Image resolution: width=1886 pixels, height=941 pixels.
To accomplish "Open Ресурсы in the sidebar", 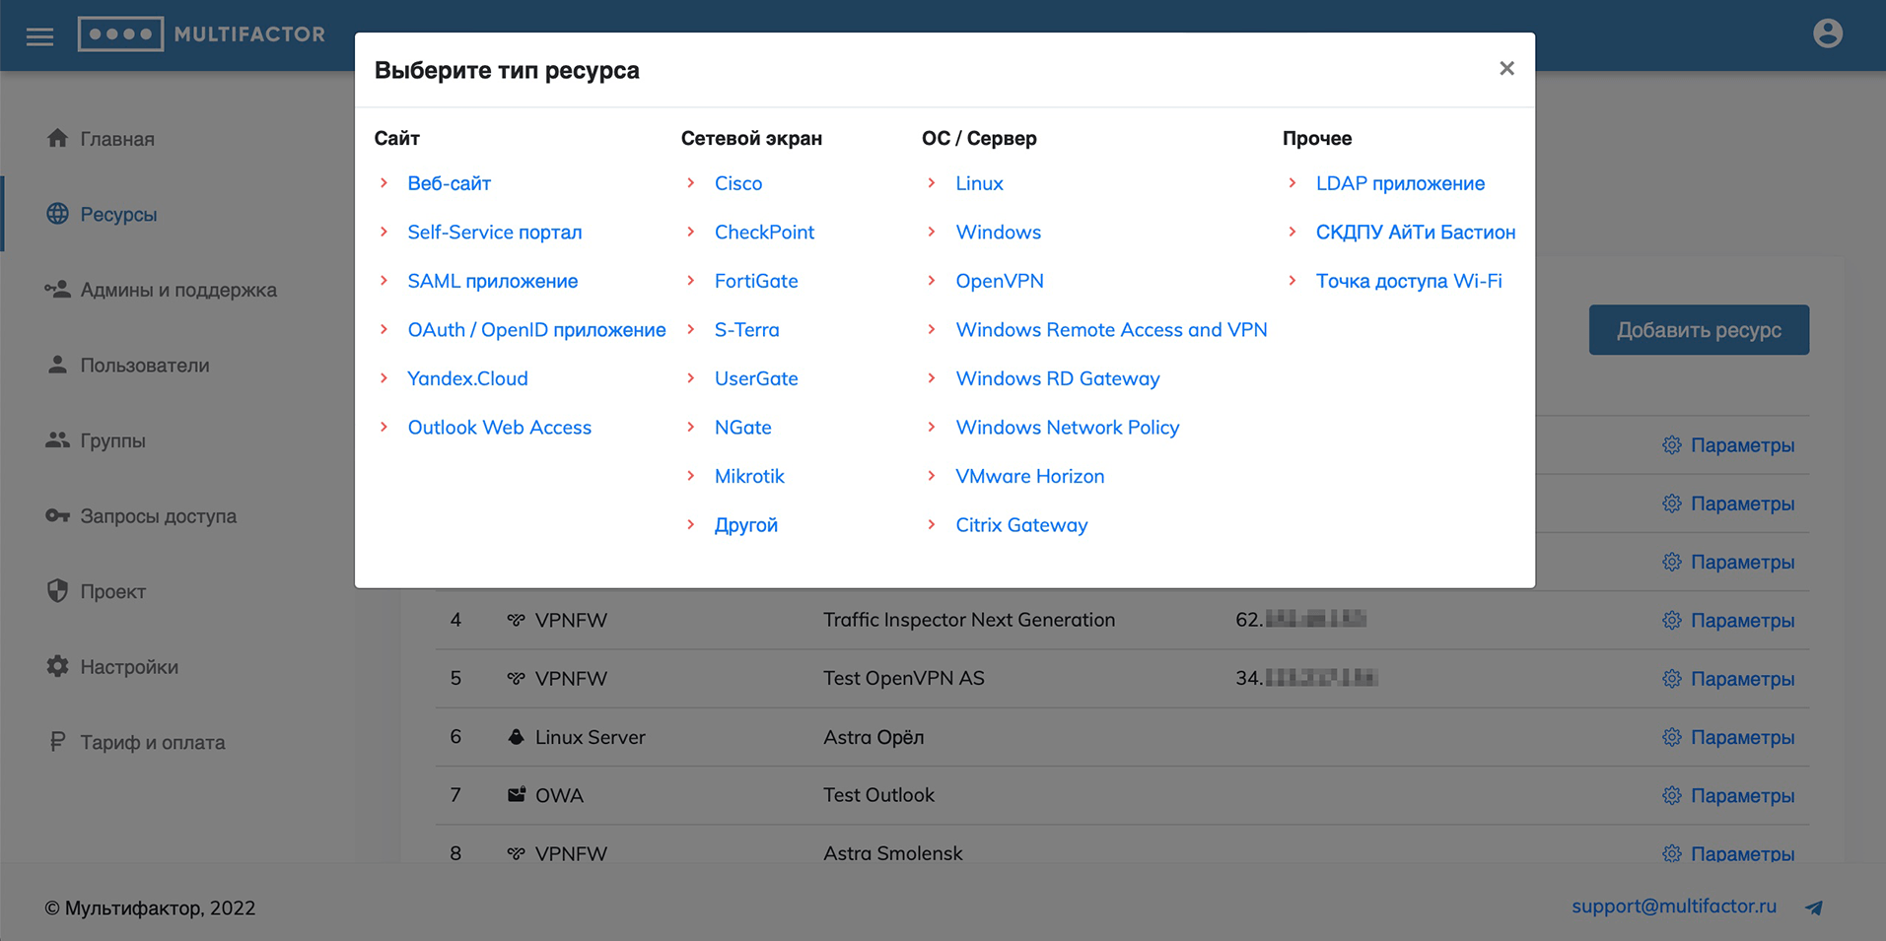I will coord(118,214).
